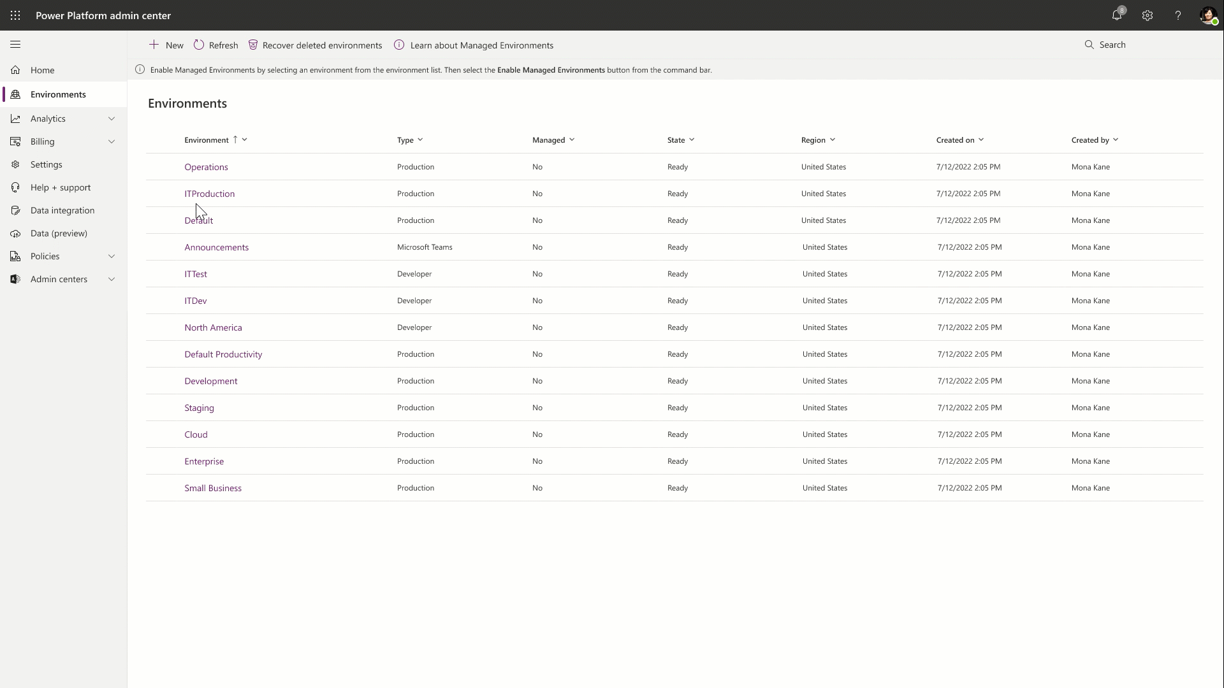Screen dimensions: 1224x688
Task: Click the Refresh environments icon
Action: tap(198, 45)
